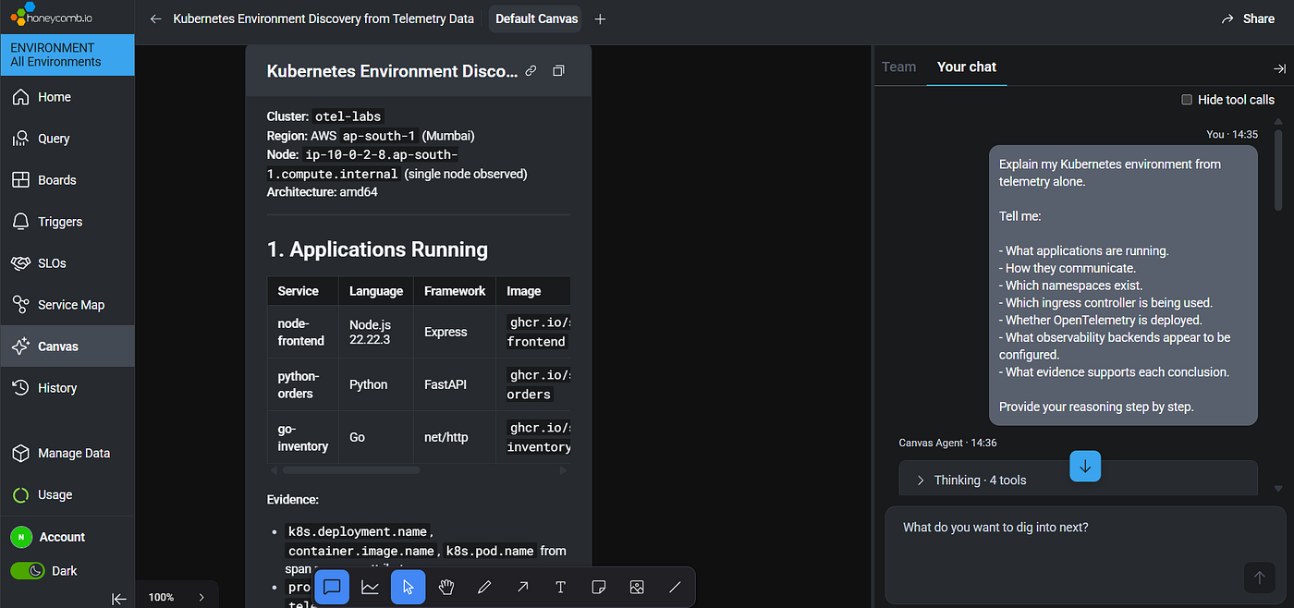Click the otel-labs cluster name

point(348,116)
